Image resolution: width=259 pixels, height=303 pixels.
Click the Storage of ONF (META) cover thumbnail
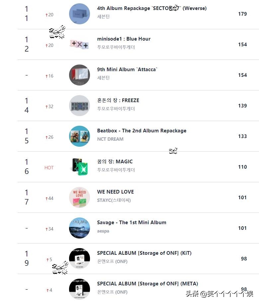click(x=79, y=289)
